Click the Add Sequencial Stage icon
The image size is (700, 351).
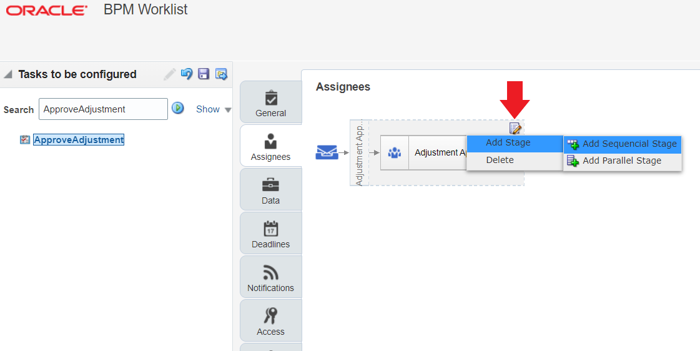573,144
